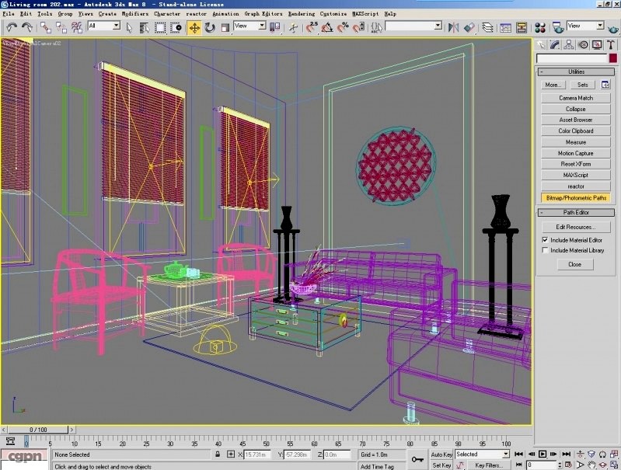Activate the Select and Rotate tool

pyautogui.click(x=210, y=27)
